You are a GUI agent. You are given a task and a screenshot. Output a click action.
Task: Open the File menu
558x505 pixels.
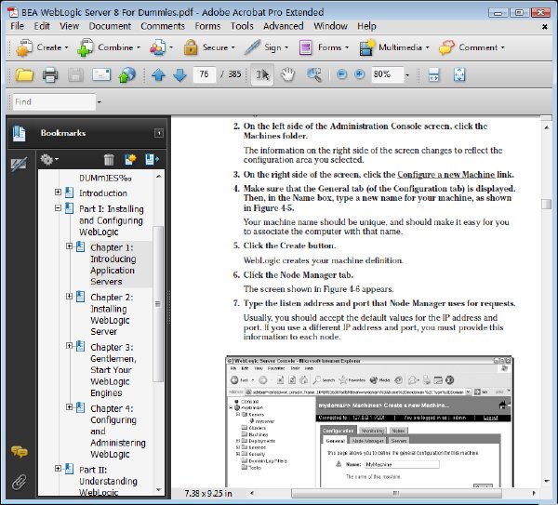[17, 26]
